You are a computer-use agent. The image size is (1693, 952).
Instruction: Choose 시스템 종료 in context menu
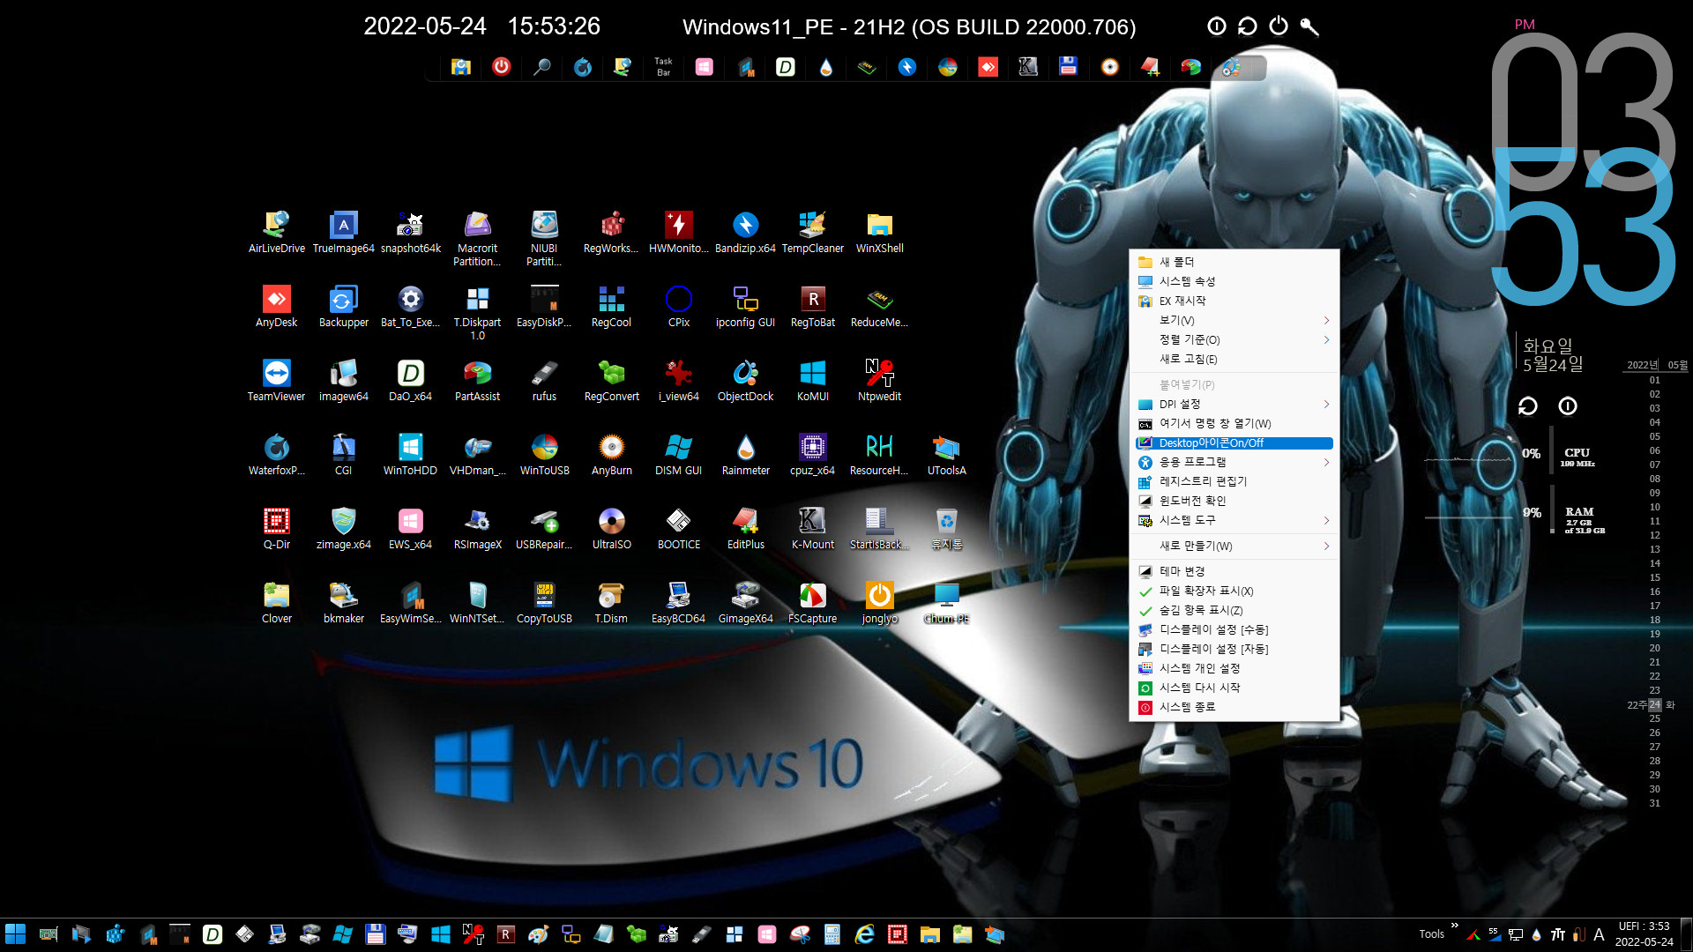pyautogui.click(x=1234, y=707)
